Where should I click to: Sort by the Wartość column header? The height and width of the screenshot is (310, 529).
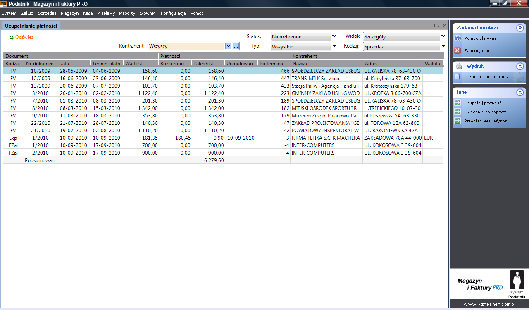click(141, 64)
